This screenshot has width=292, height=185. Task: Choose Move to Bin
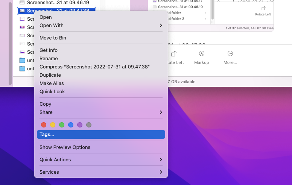[x=101, y=38]
